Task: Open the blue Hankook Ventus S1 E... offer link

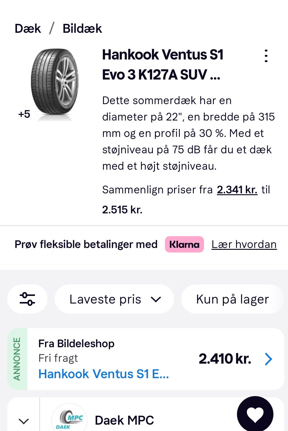Action: 104,374
